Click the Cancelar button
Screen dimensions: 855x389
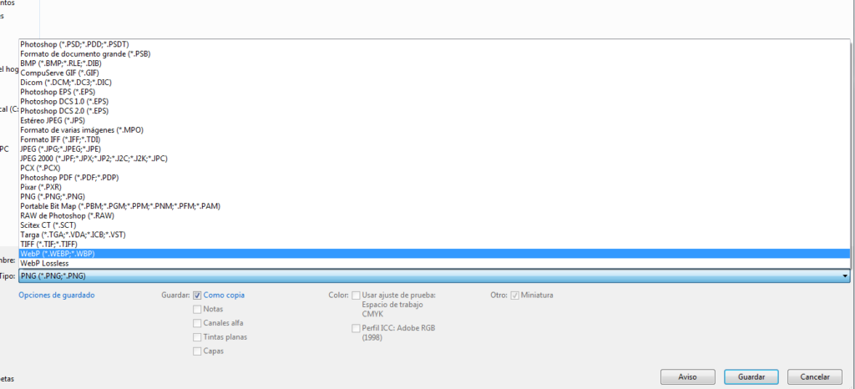click(x=815, y=376)
